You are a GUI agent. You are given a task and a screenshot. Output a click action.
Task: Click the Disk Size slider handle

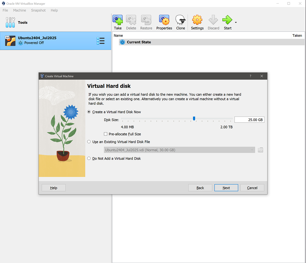pos(194,119)
